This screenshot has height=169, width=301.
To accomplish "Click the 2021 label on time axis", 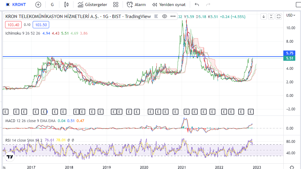I will click(x=182, y=167).
